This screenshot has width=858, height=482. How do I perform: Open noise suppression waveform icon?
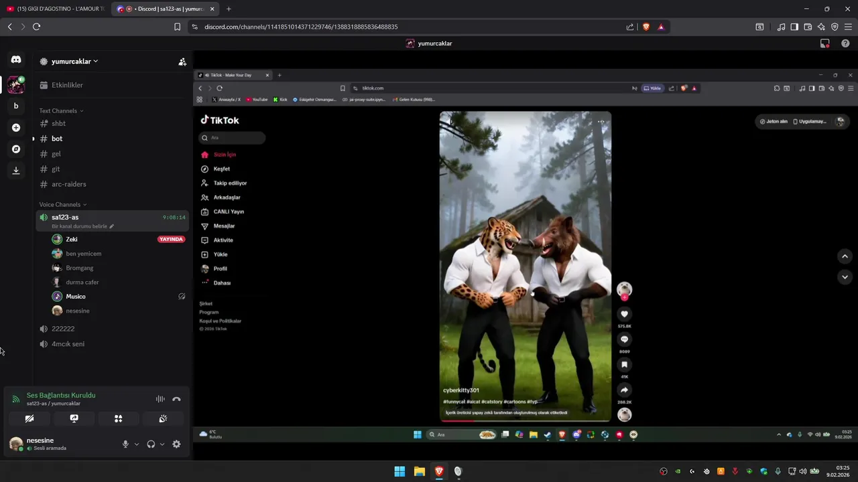pyautogui.click(x=160, y=399)
